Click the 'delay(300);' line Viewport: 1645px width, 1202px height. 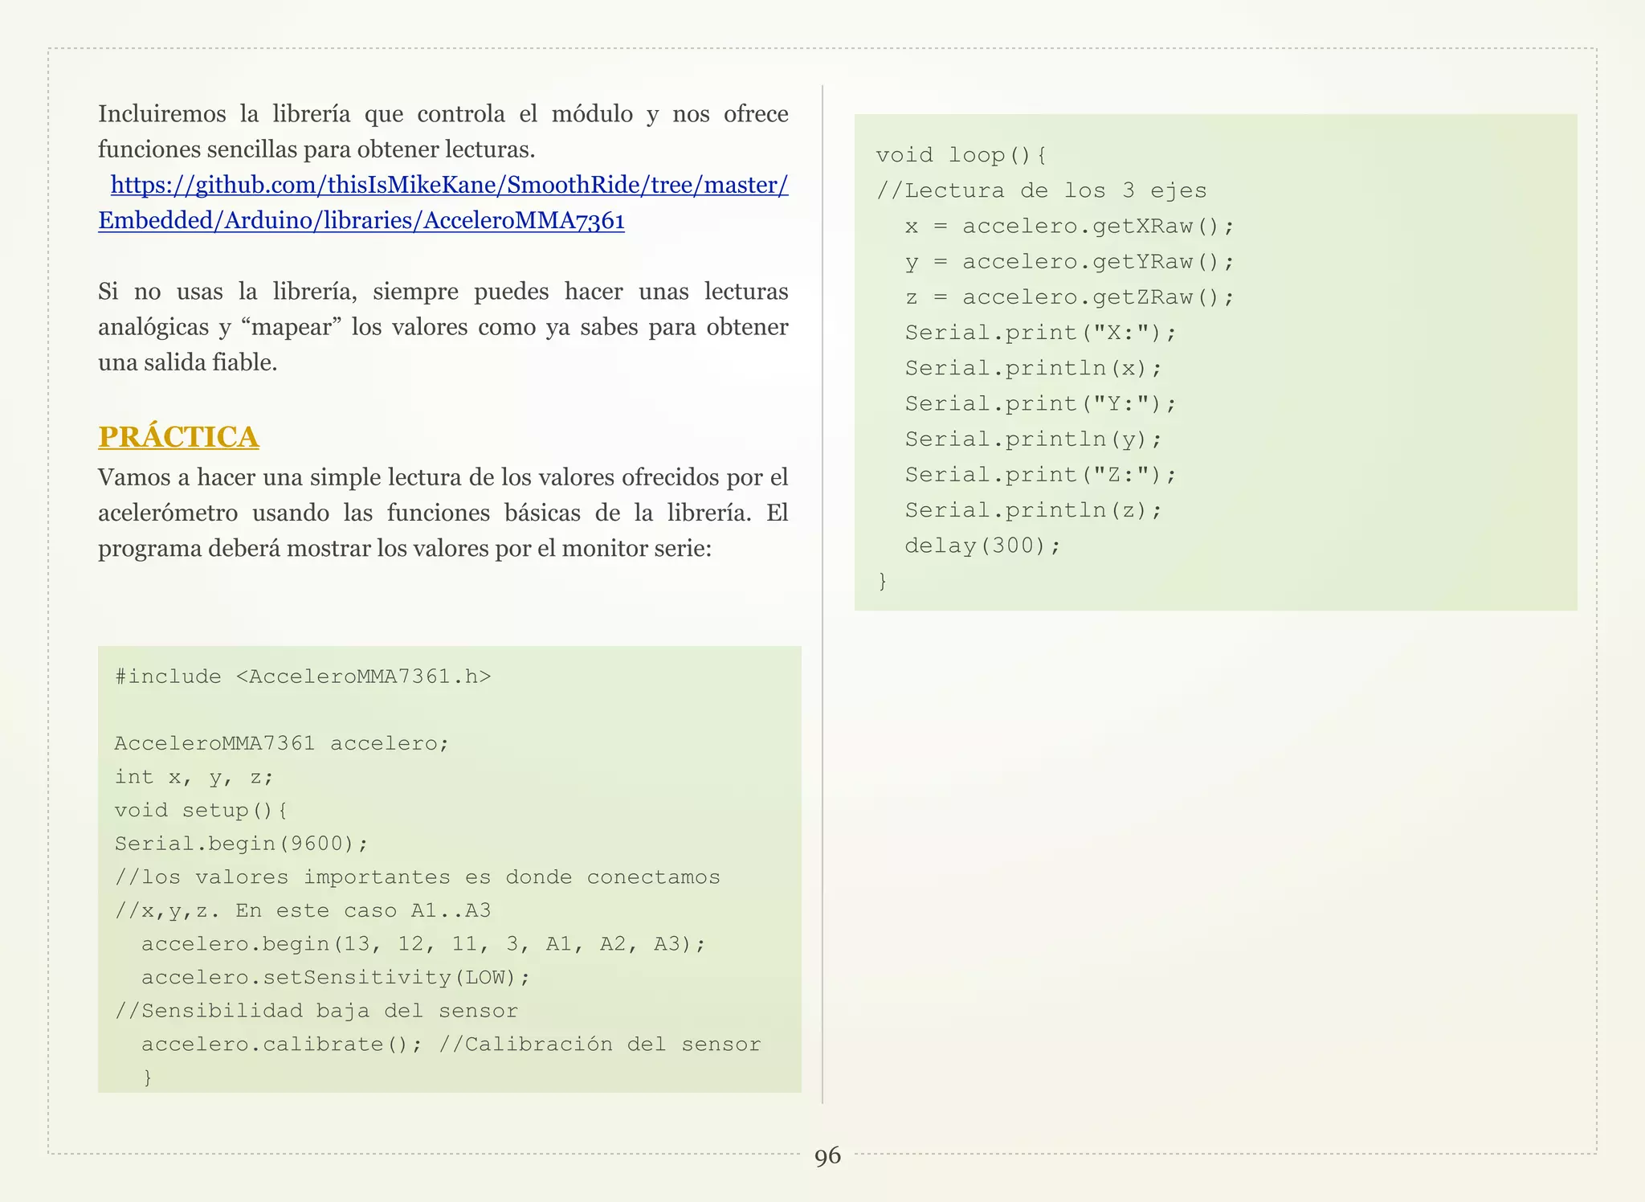983,546
